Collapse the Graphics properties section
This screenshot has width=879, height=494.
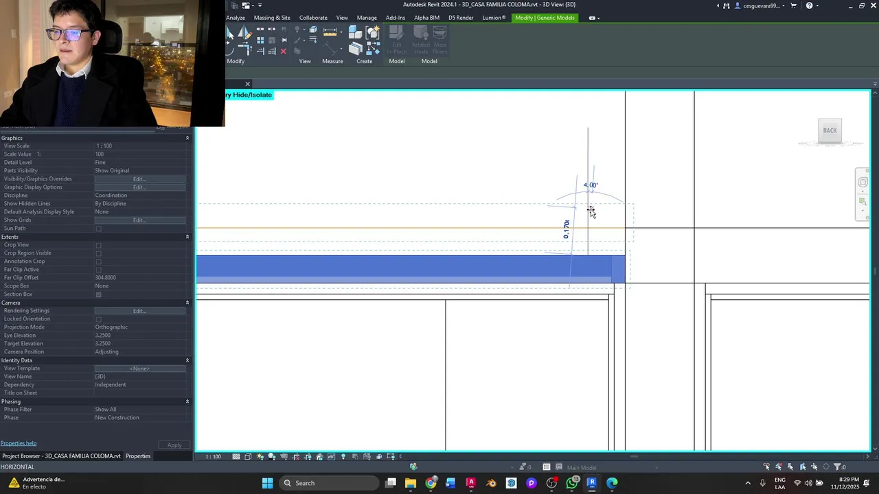click(x=187, y=138)
